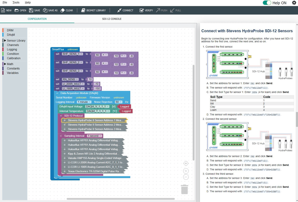Click the RN_SENS value field showing 10
Viewport: 298px width, 202px height.
[90, 79]
